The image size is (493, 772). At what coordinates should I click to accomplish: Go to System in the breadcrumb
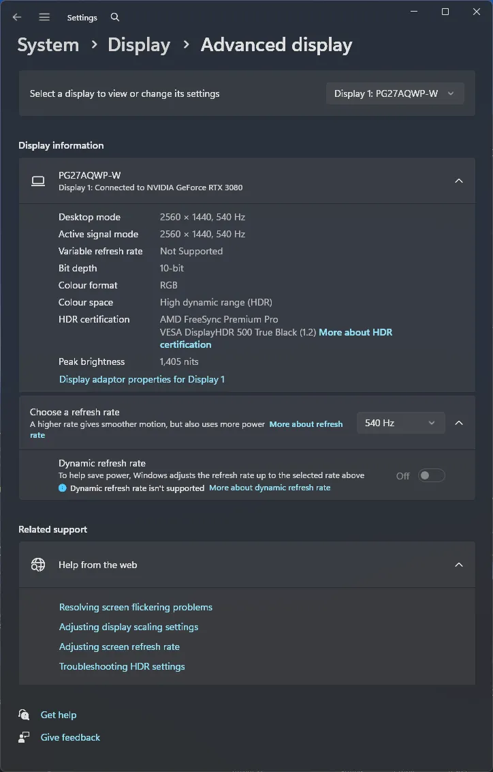(48, 45)
